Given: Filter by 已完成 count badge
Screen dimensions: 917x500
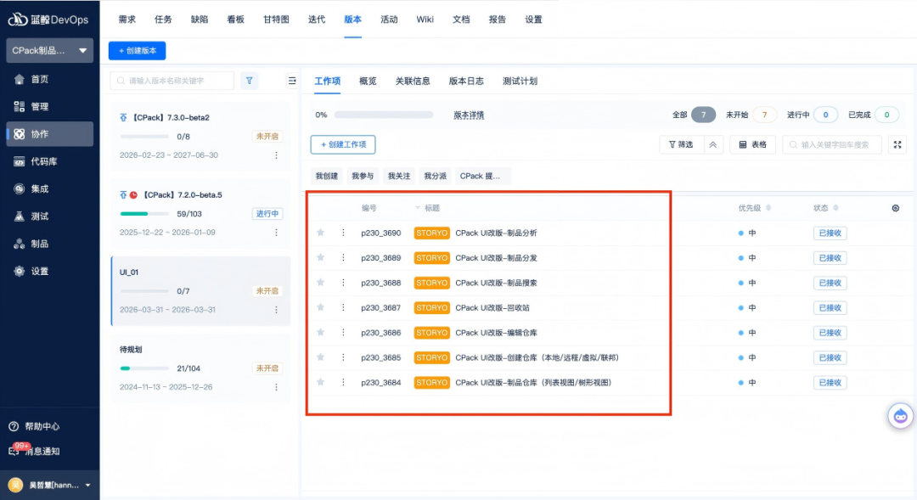Looking at the screenshot, I should coord(886,115).
